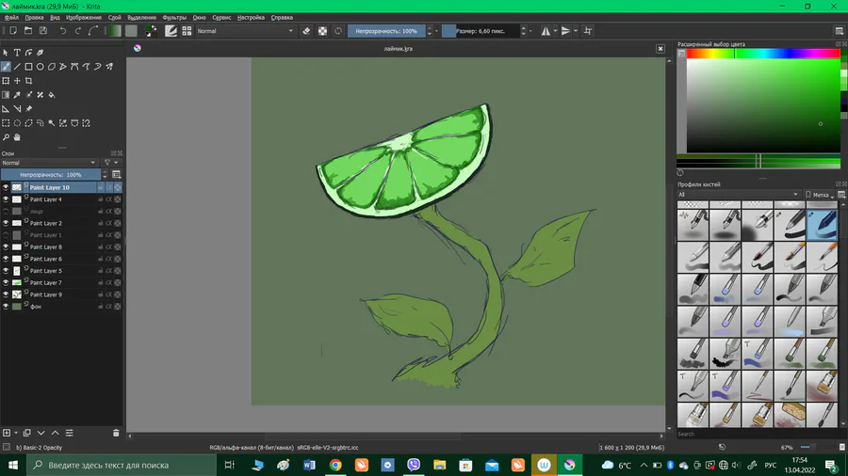Select the Ellipse shape tool
The image size is (848, 476).
(x=40, y=67)
